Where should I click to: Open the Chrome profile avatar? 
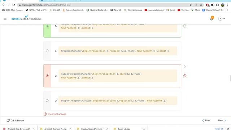coord(222,5)
